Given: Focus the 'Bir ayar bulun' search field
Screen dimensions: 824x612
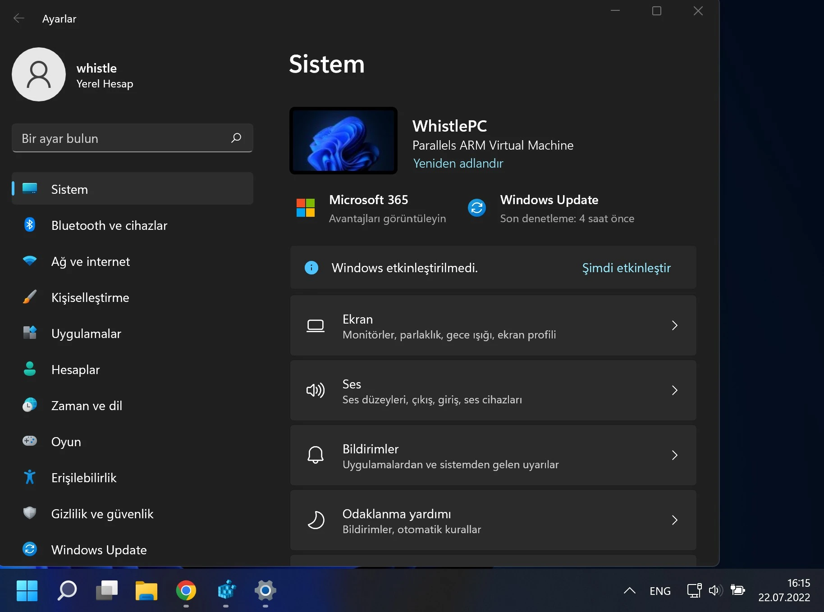Looking at the screenshot, I should pos(133,138).
